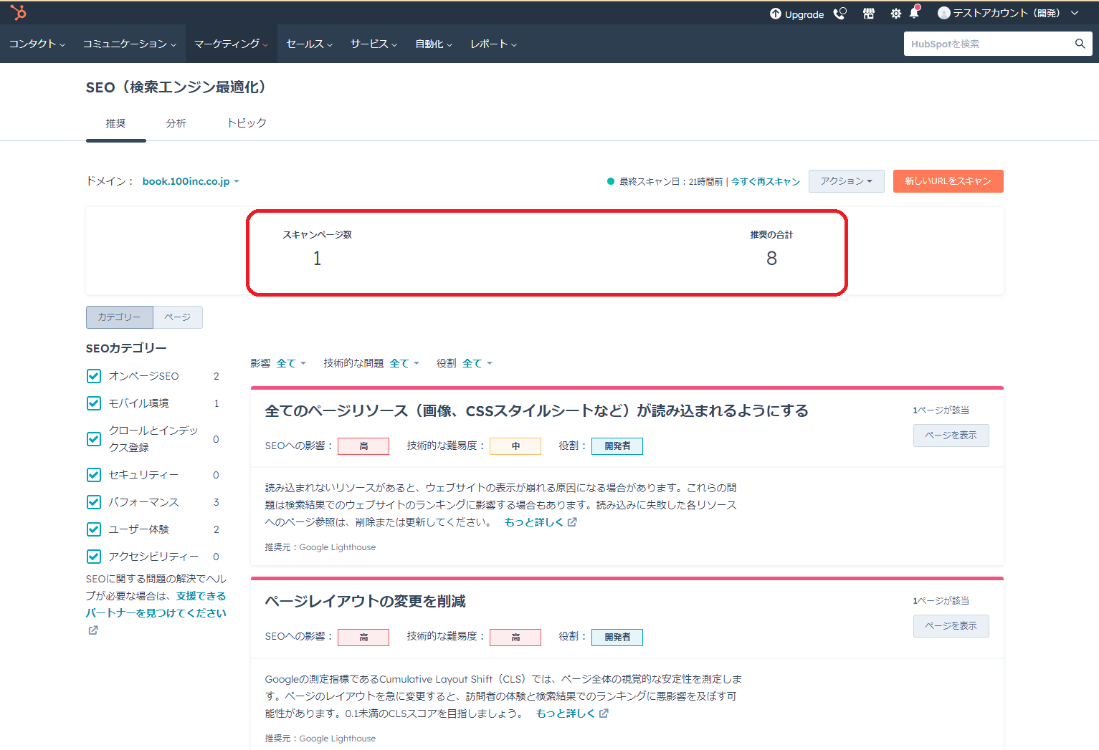
Task: Open the コンタクト navigation menu
Action: [x=37, y=44]
